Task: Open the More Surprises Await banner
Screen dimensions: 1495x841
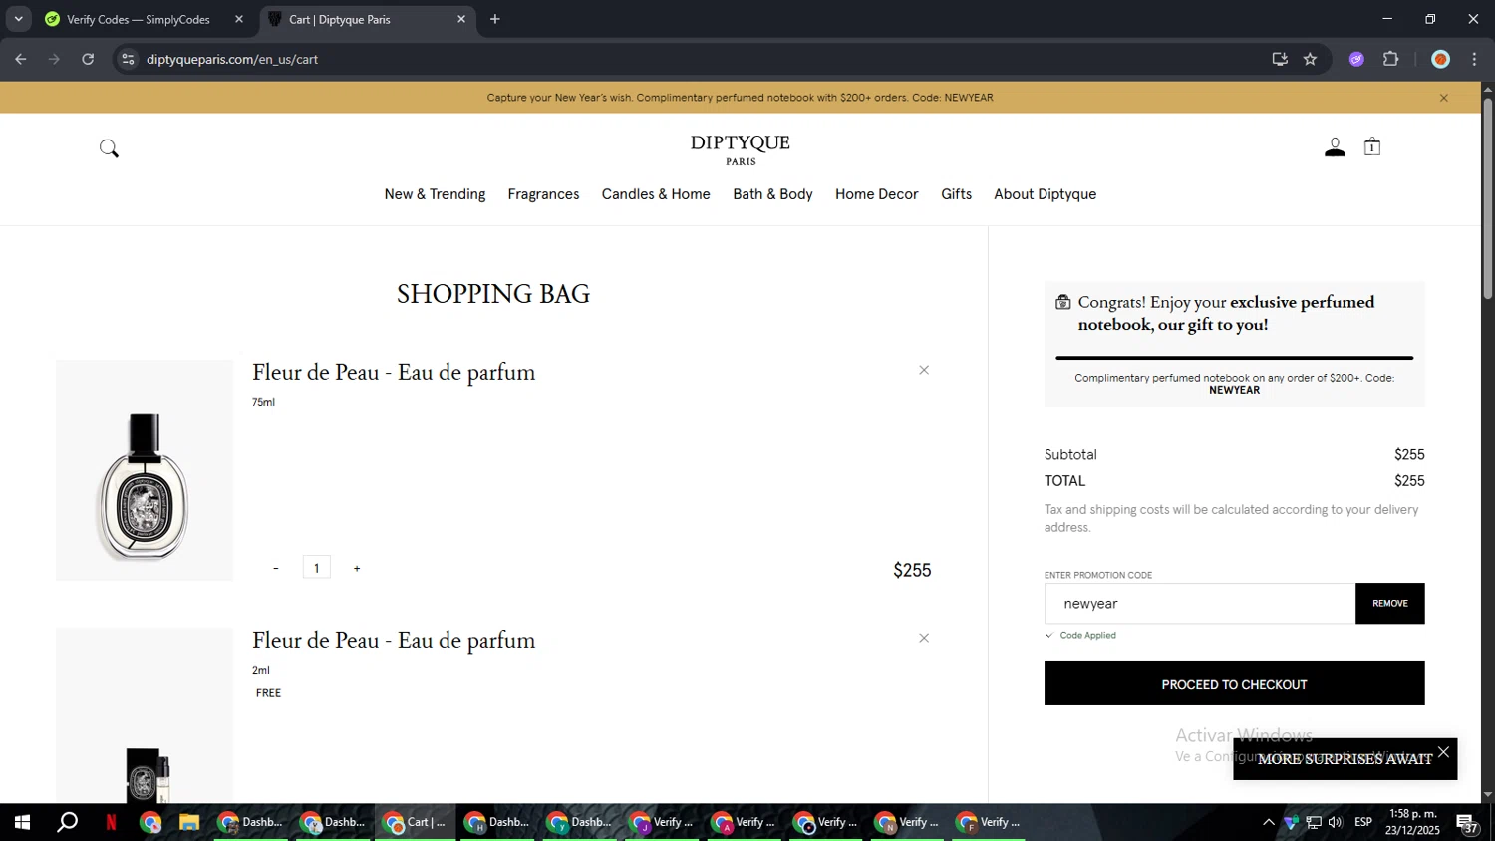Action: [x=1345, y=759]
